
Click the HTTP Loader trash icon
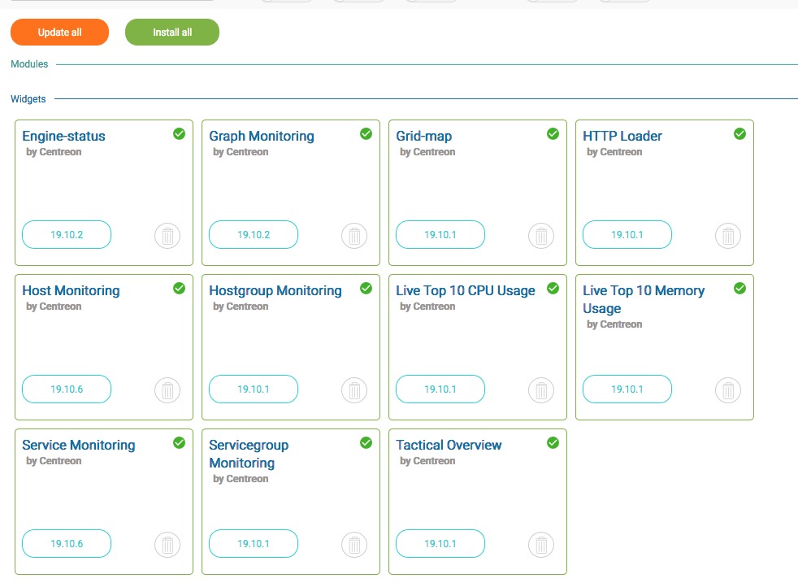[x=728, y=236]
